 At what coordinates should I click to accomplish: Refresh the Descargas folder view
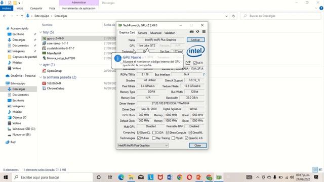click(x=233, y=16)
